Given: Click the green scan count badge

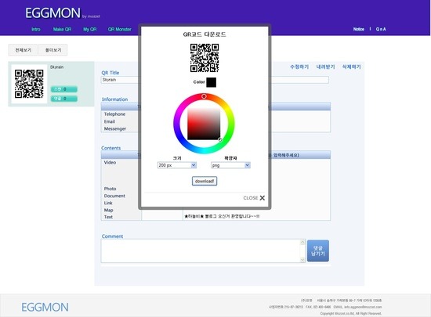Looking at the screenshot, I should click(x=64, y=89).
